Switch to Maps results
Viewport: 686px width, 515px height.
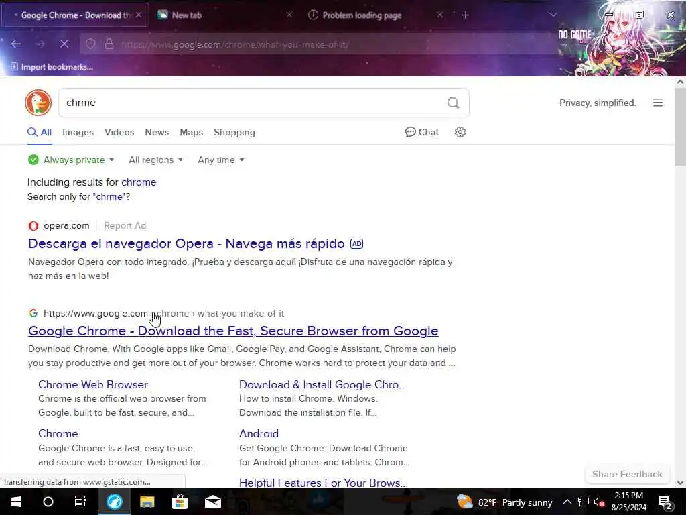191,132
